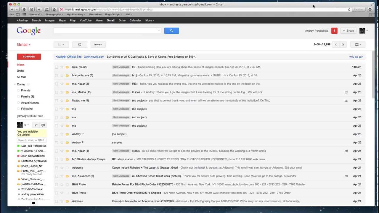
Task: Open Images from the Google bar
Action: [x=50, y=20]
